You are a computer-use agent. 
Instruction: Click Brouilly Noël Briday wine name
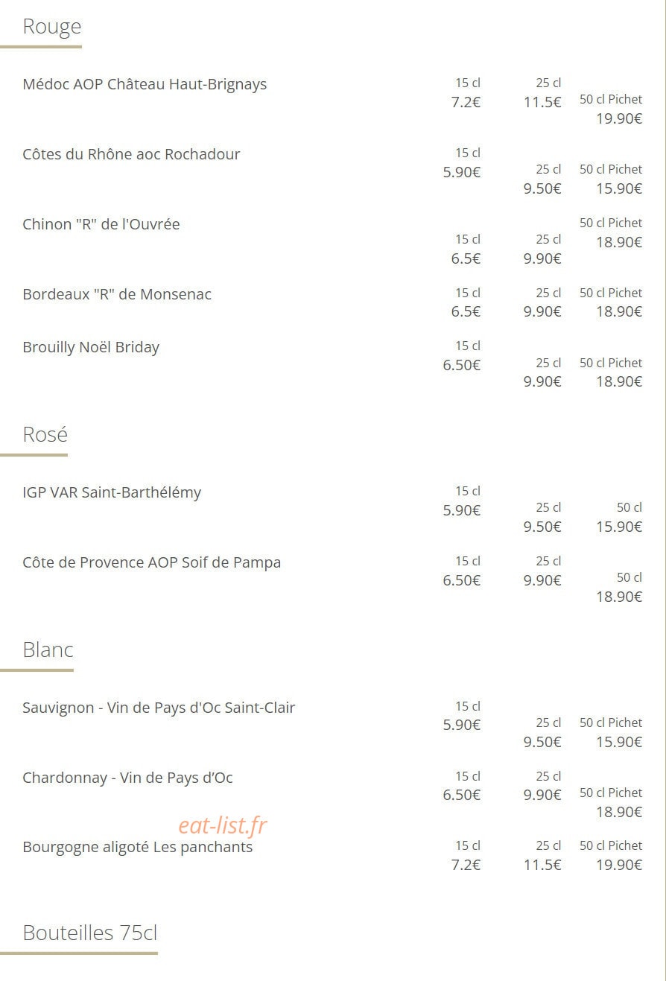(x=91, y=347)
